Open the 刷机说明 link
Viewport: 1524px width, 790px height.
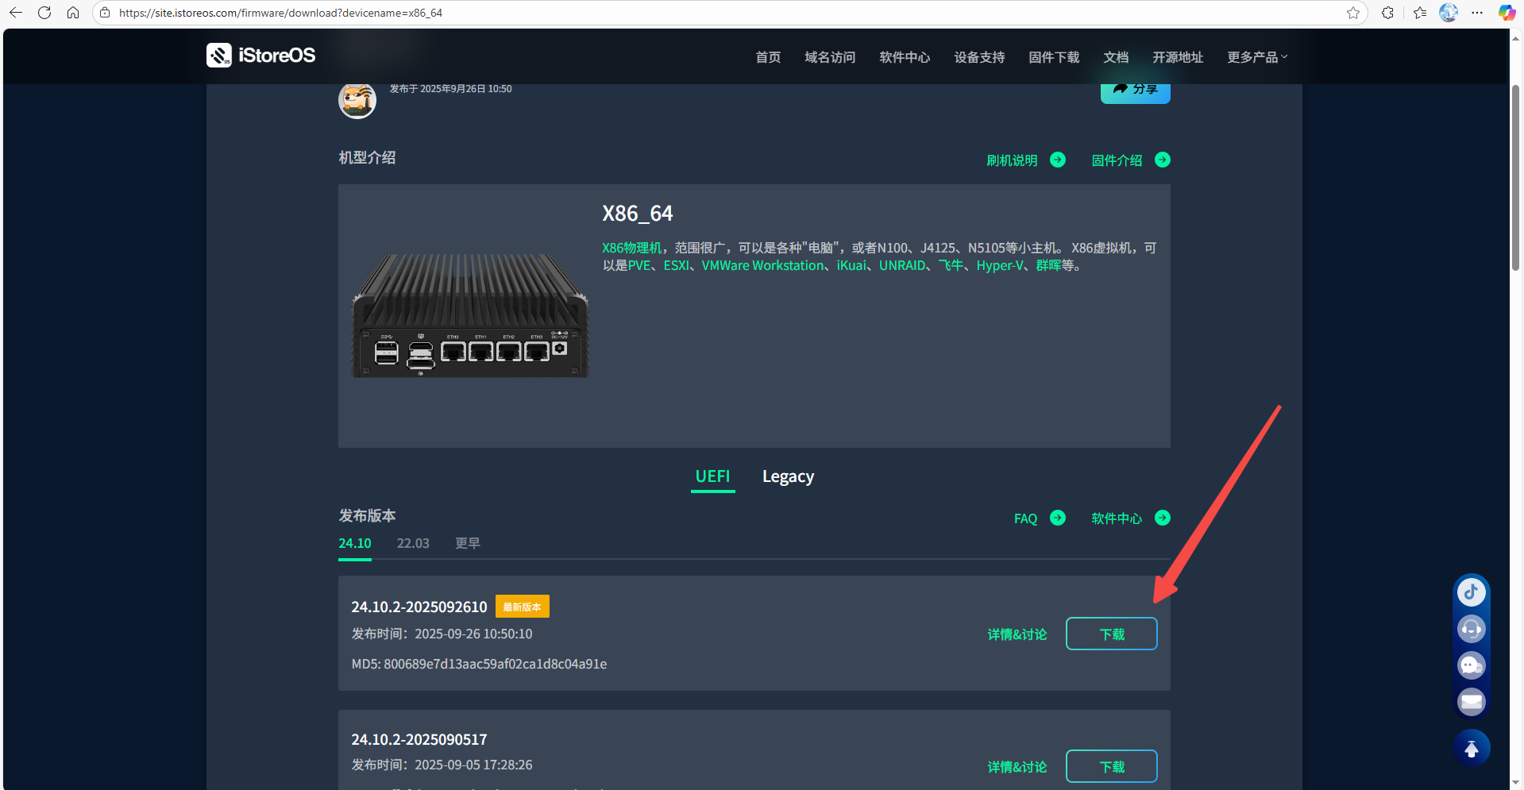[1012, 160]
